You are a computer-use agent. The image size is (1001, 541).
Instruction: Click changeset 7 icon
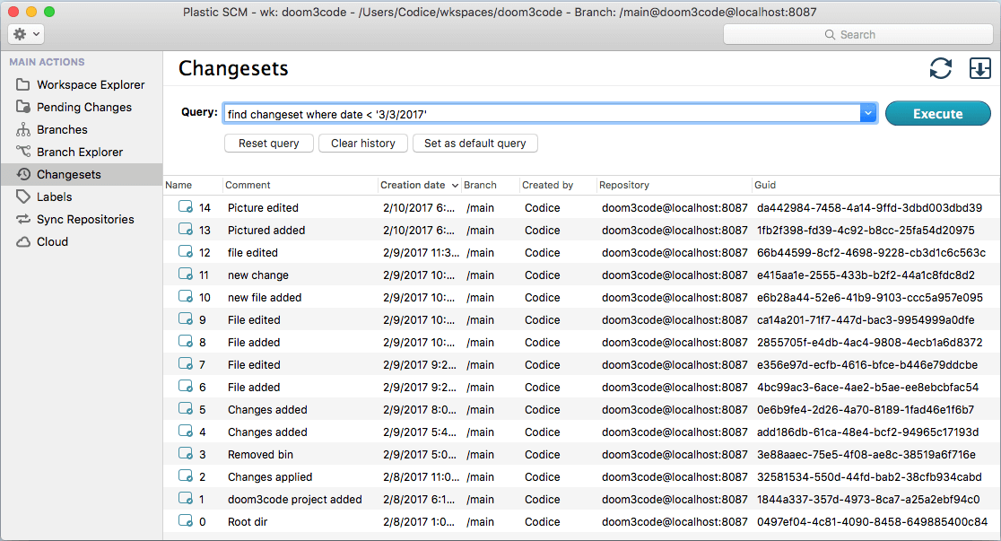[185, 363]
